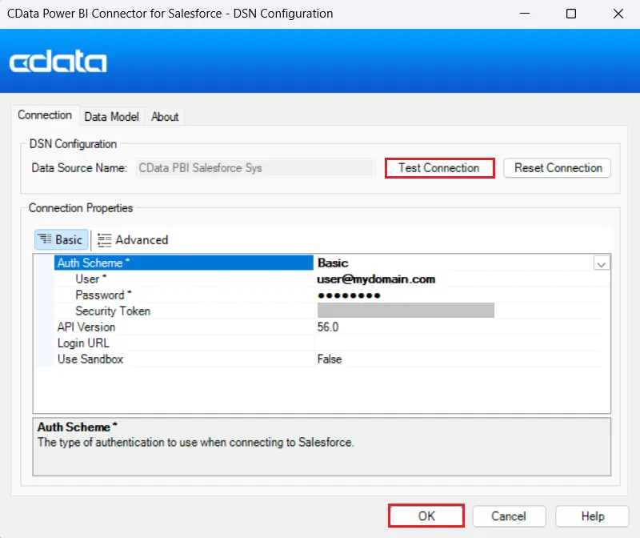Switch to the Advanced properties icon view
The image size is (640, 538).
coord(132,239)
